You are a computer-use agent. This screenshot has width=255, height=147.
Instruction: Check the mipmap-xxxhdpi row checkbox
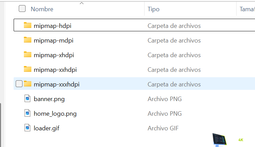point(19,84)
